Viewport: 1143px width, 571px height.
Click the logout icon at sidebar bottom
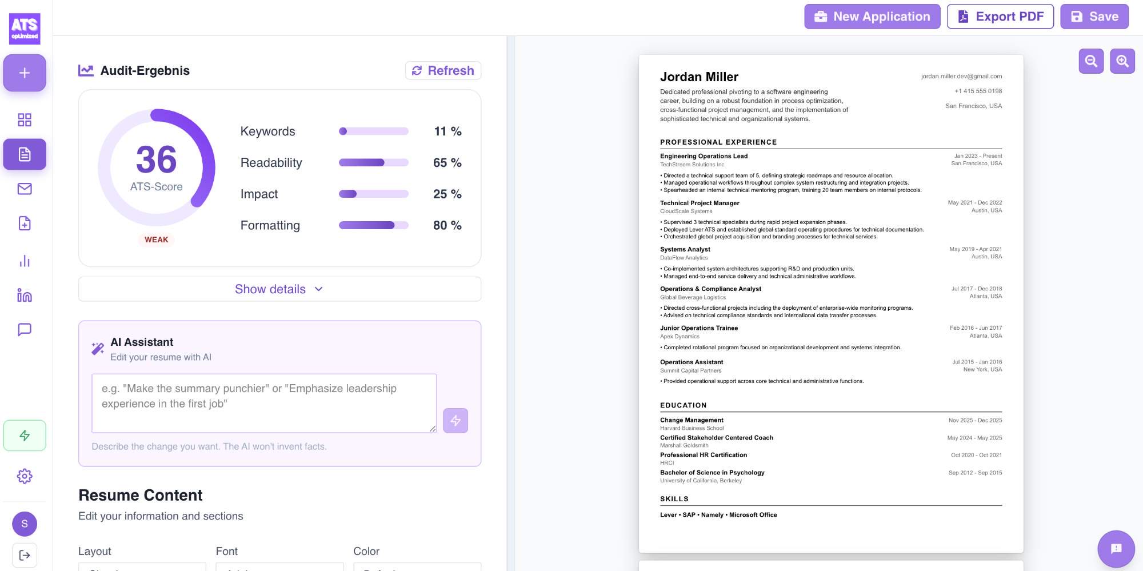[25, 555]
